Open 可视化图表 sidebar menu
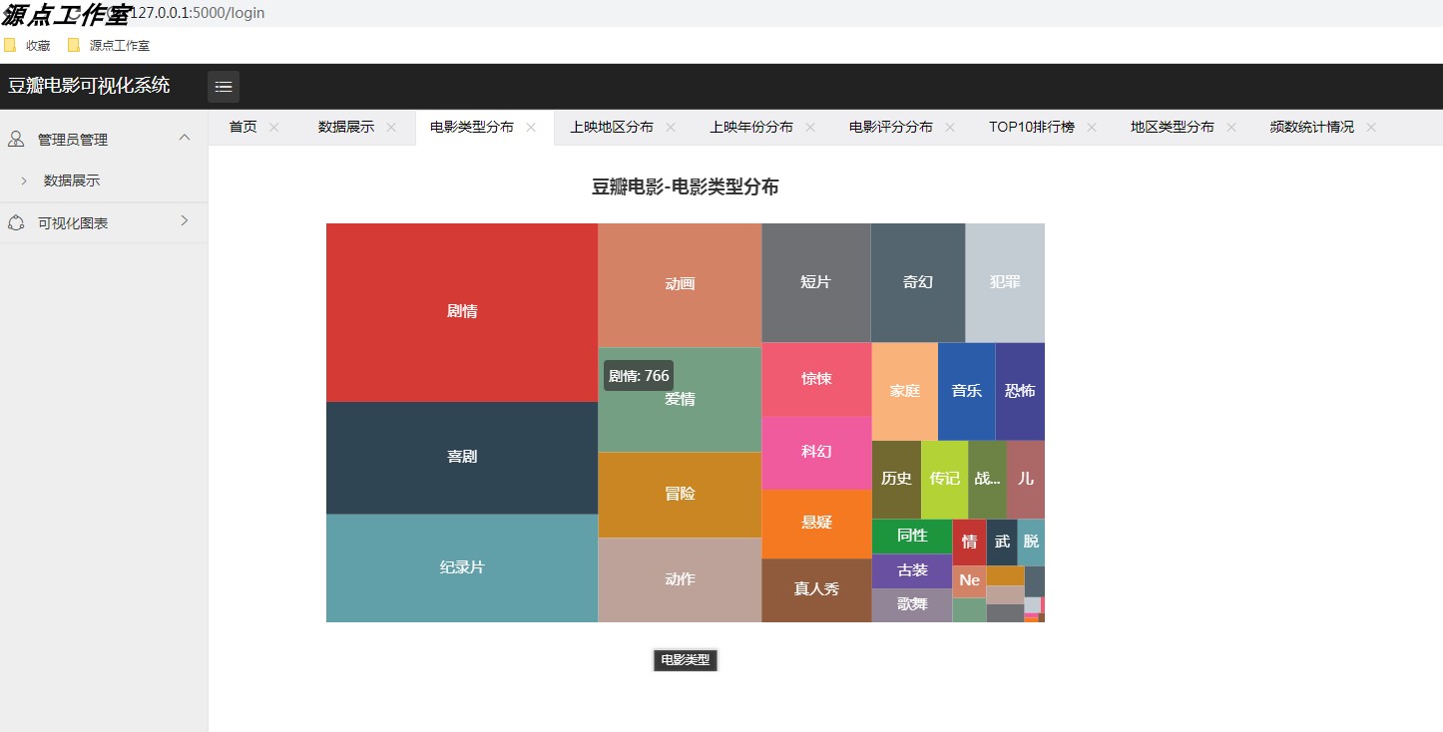 pos(104,223)
